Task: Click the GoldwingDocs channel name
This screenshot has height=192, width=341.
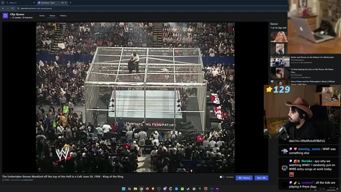Action: pyautogui.click(x=299, y=60)
